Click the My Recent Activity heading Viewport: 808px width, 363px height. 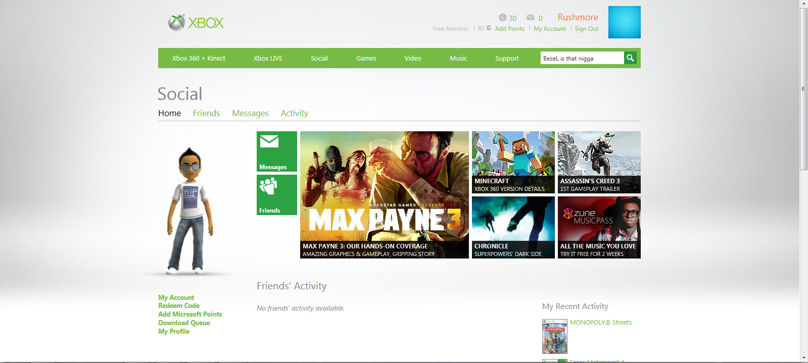tap(575, 306)
